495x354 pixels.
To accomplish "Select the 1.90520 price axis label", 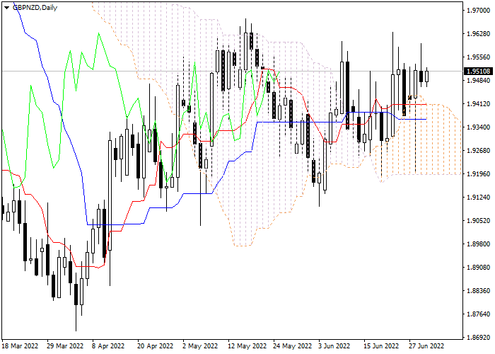I will click(478, 221).
